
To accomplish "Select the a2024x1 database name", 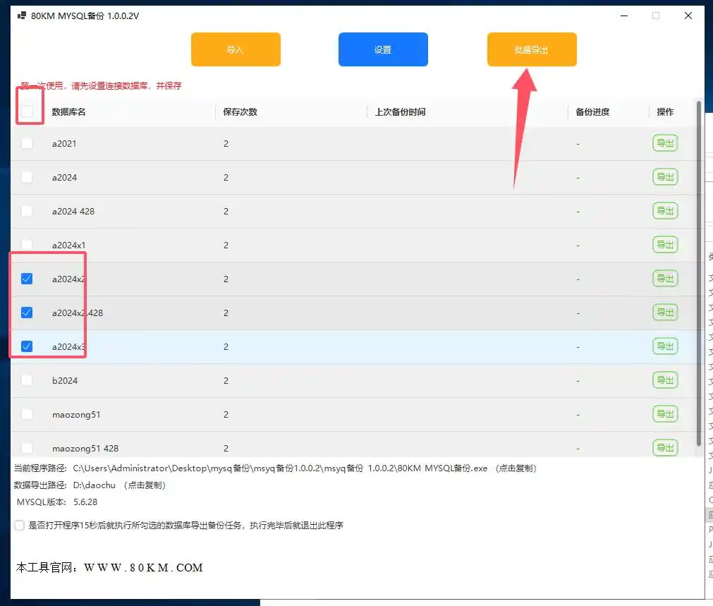I will coord(68,246).
